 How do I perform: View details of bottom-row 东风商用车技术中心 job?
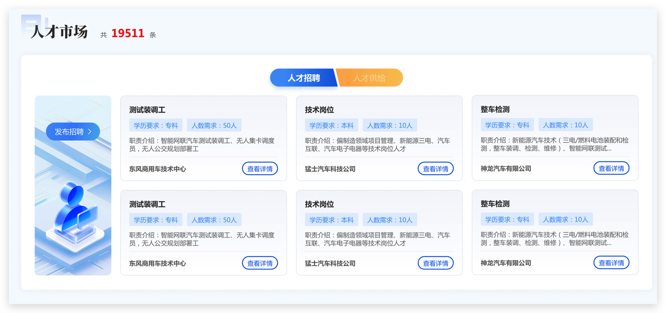pyautogui.click(x=260, y=263)
